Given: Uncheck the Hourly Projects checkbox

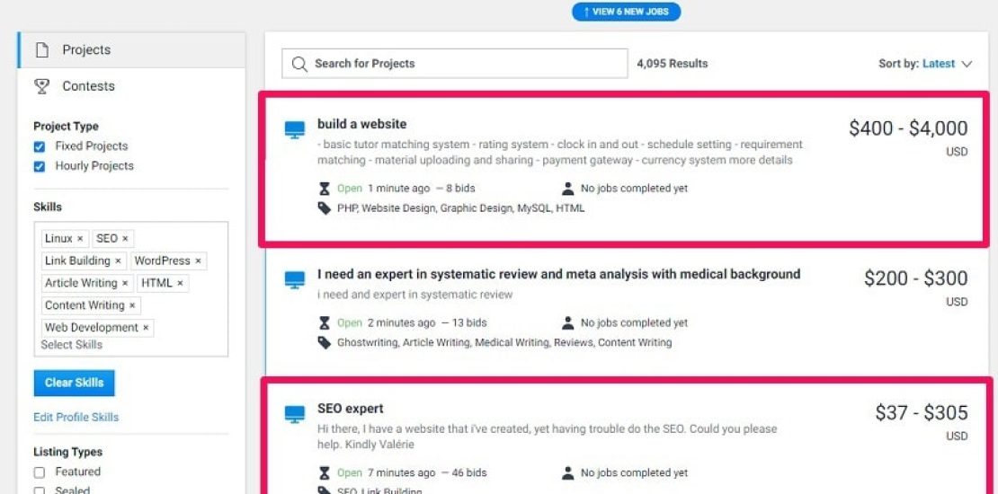Looking at the screenshot, I should point(40,166).
